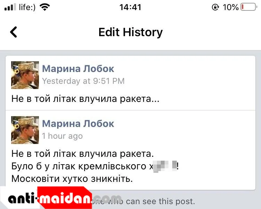The width and height of the screenshot is (261, 209).
Task: Tap the Edit History title
Action: (x=130, y=32)
